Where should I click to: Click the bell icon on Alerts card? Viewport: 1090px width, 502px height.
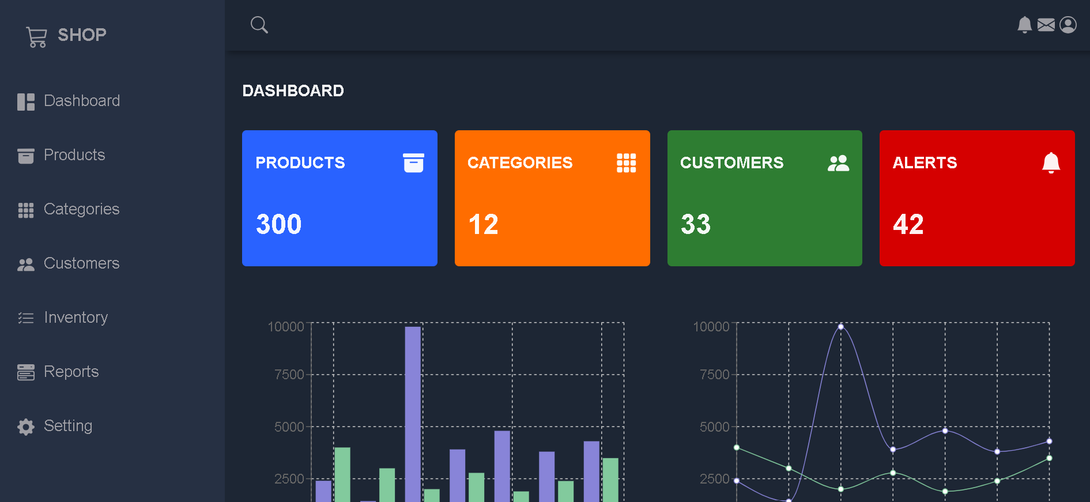tap(1051, 163)
